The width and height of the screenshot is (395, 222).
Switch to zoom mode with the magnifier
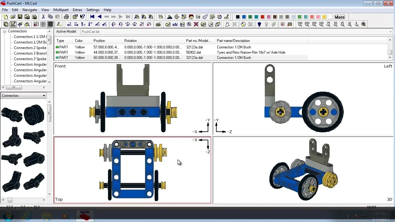click(27, 24)
